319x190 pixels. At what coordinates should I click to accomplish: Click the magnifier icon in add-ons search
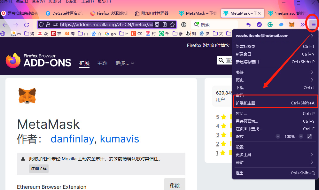point(221,60)
